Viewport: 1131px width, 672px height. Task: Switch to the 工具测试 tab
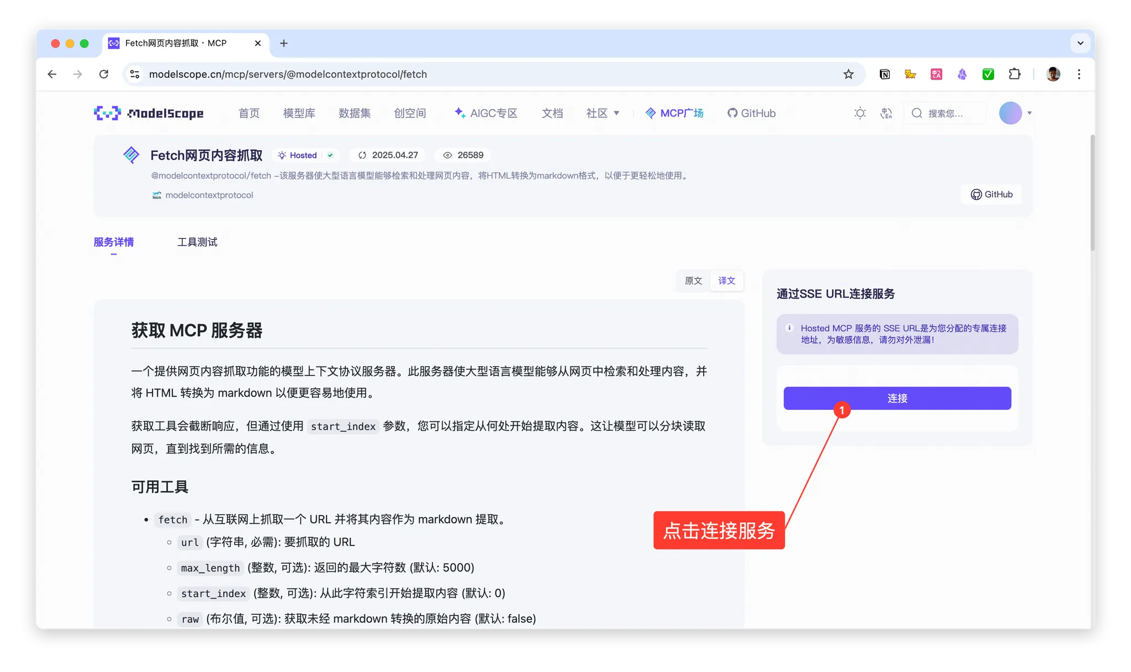[x=197, y=242]
